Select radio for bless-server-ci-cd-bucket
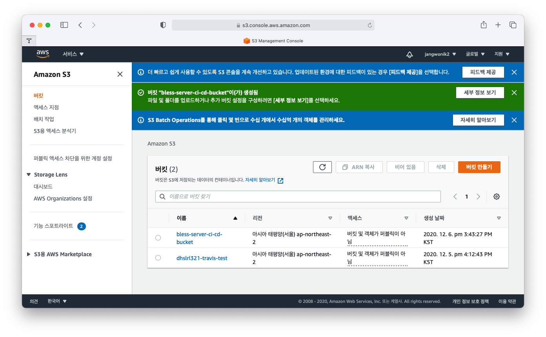Image resolution: width=546 pixels, height=337 pixels. (158, 238)
